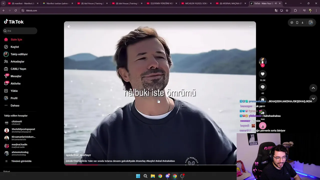Click the TikTok logo
Screen dimensions: 320x180
tap(14, 22)
